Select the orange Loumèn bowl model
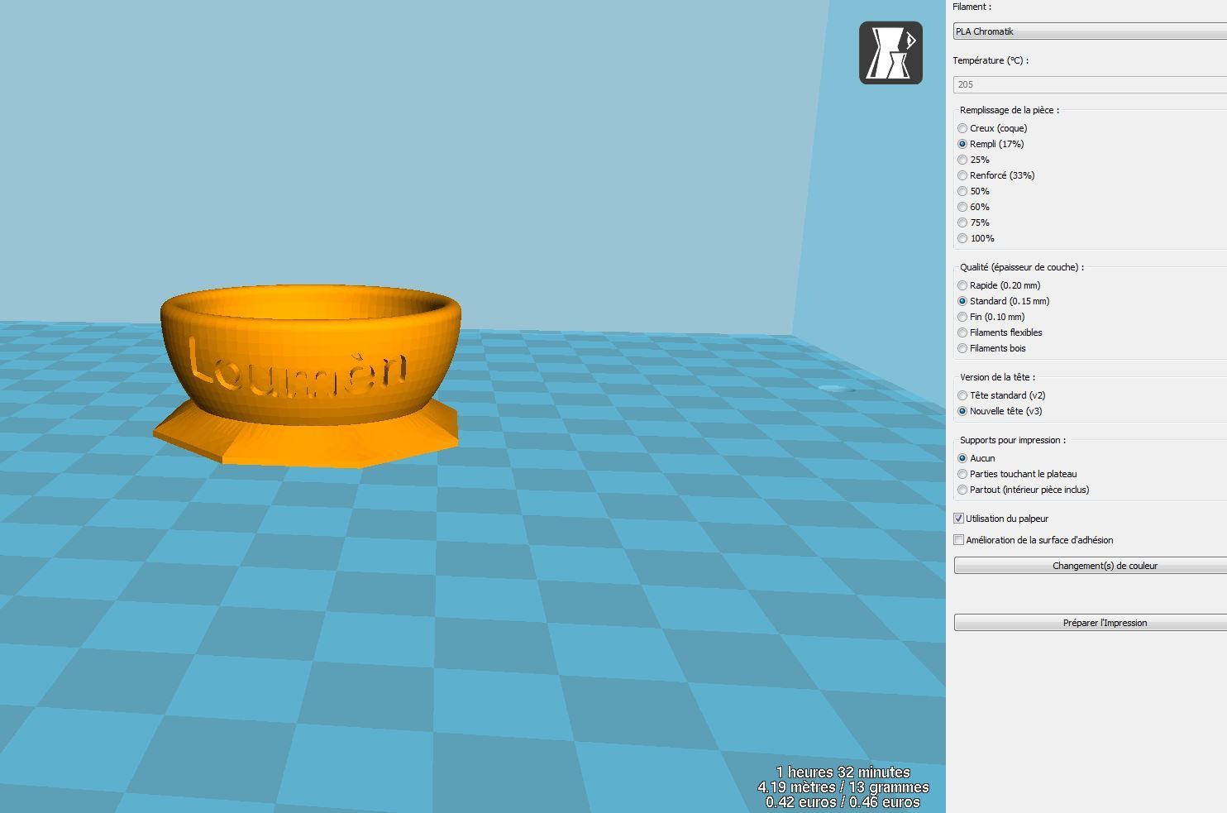1227x813 pixels. (308, 375)
